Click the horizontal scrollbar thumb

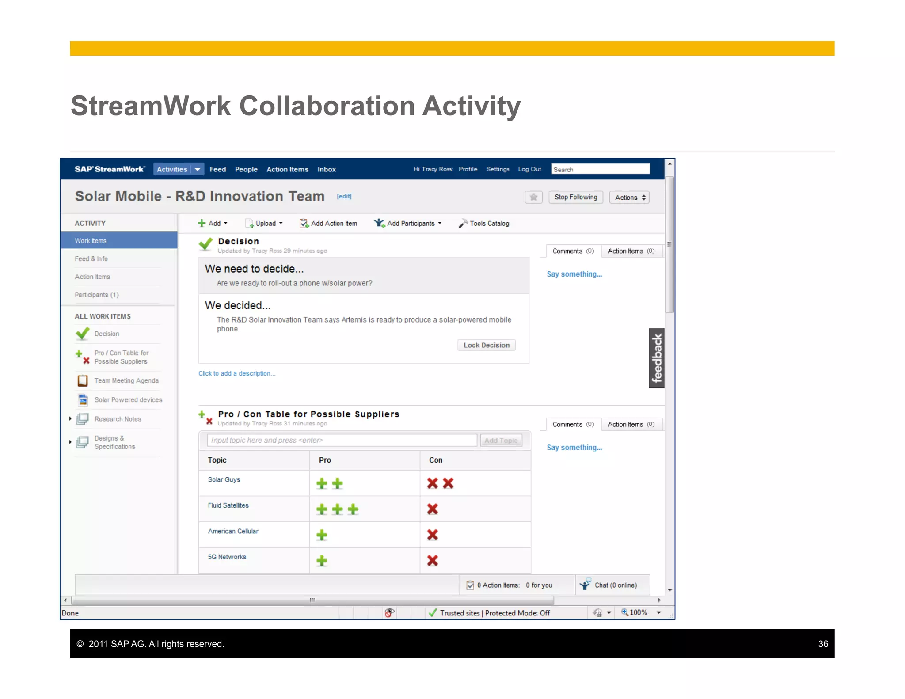(312, 600)
